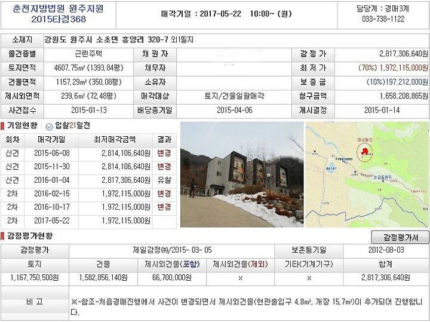Click the red bookmark icon next to 감정평가현황
Image resolution: width=430 pixels, height=322 pixels.
(x=2, y=236)
